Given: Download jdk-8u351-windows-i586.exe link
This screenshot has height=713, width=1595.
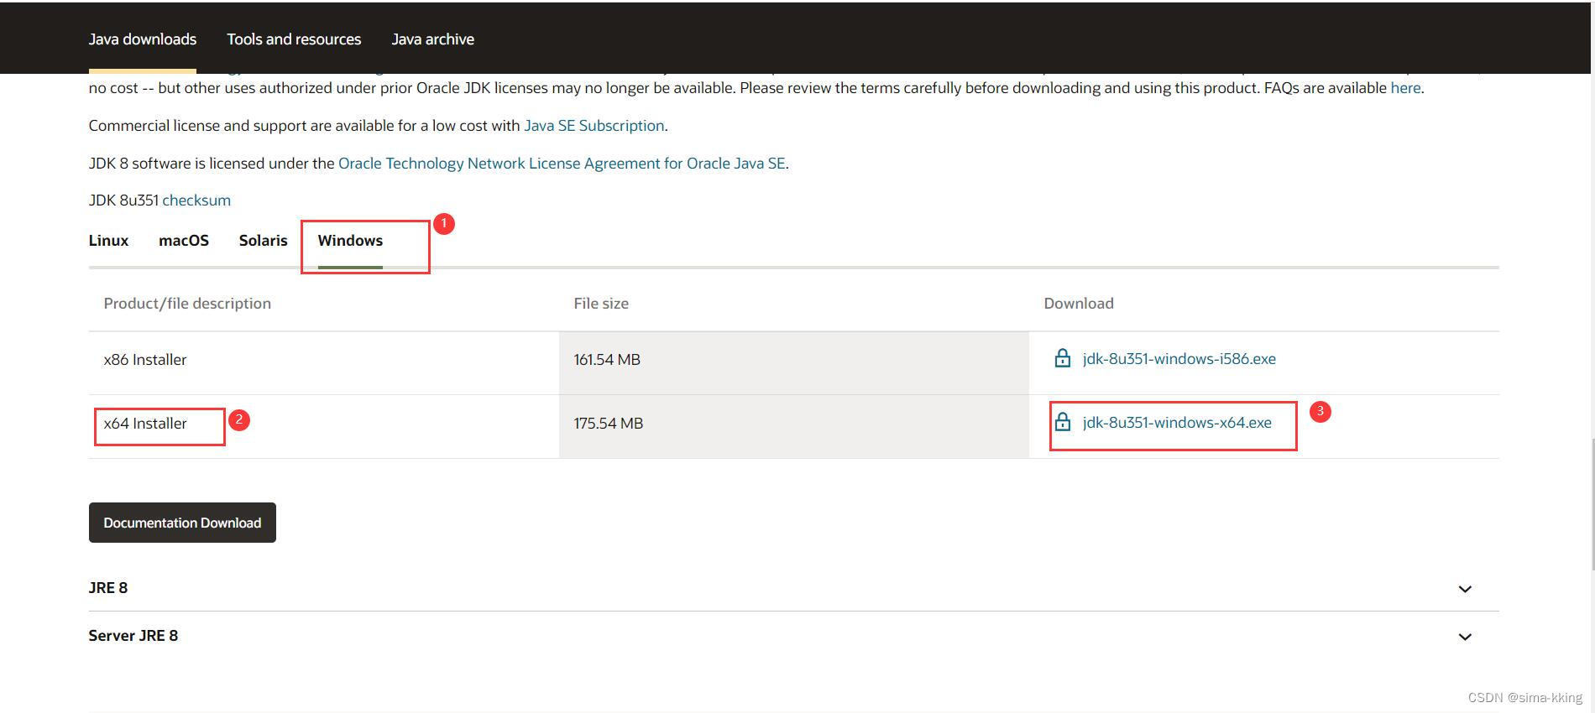Looking at the screenshot, I should coord(1179,359).
